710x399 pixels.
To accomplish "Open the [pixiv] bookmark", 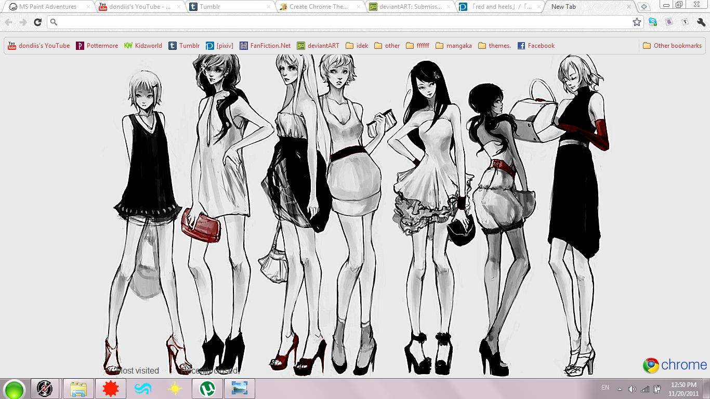I will pos(219,46).
